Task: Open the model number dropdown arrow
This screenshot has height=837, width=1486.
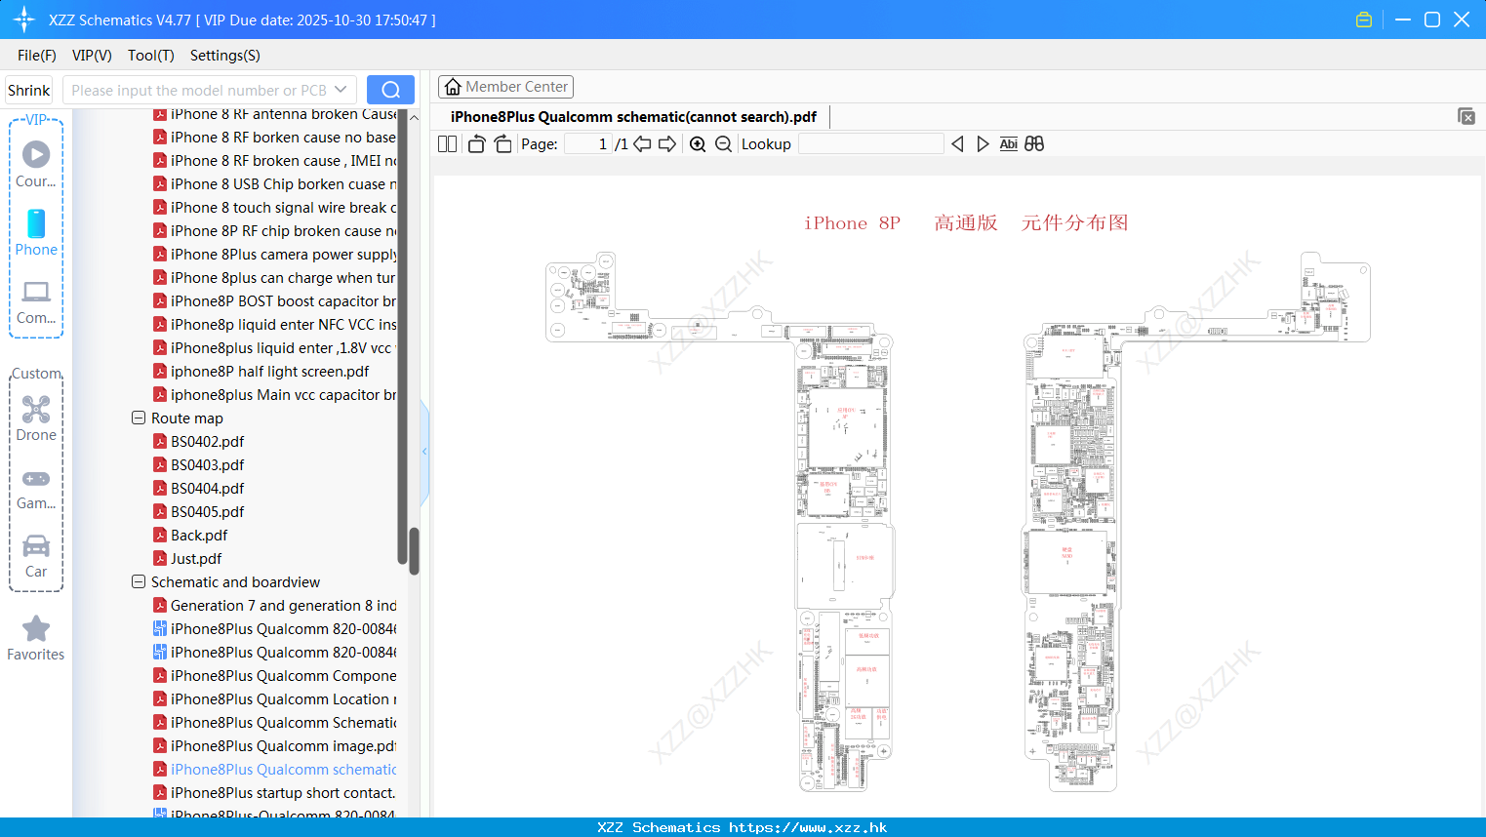Action: [x=341, y=90]
